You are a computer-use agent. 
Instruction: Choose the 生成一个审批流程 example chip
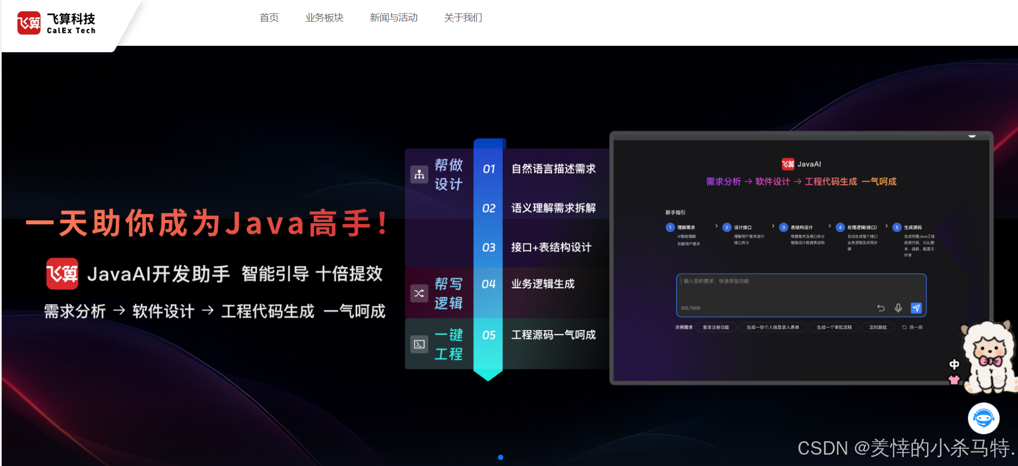point(834,328)
